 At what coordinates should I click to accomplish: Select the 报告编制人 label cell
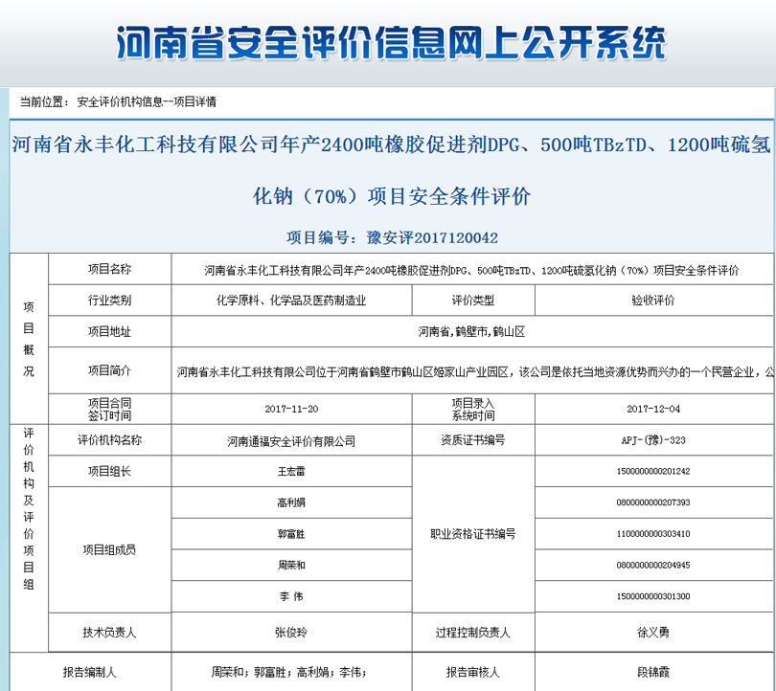pos(90,672)
